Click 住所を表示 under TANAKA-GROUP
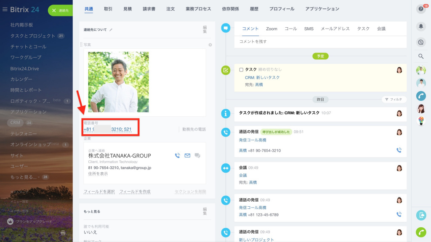The image size is (431, 242). tap(98, 174)
